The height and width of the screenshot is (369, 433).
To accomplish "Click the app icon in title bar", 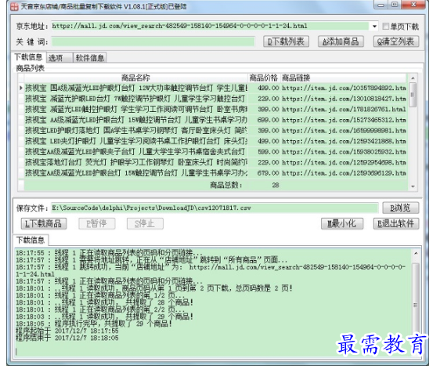I will coord(14,6).
